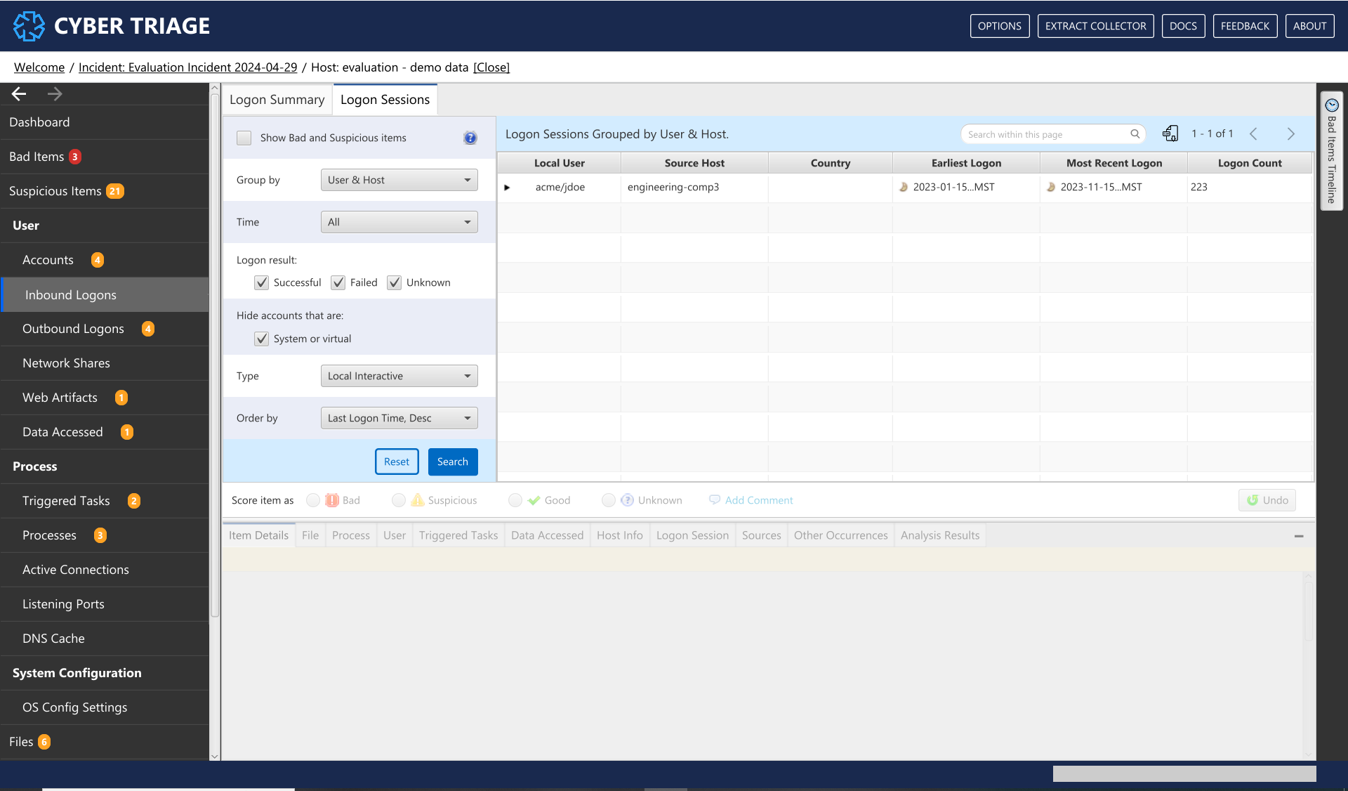Screen dimensions: 1348x791
Task: Open the Logon Session details tab
Action: (692, 535)
